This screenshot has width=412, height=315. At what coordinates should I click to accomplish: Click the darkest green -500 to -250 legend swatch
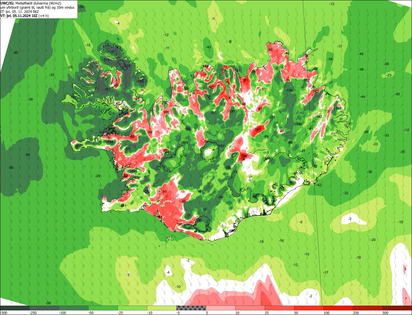(15, 308)
